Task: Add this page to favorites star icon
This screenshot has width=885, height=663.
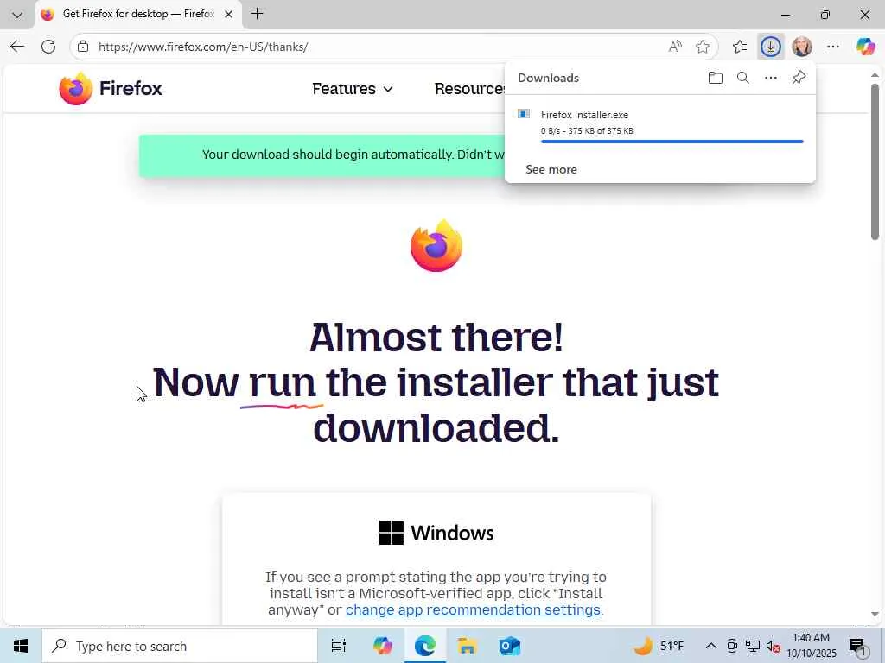Action: (703, 47)
